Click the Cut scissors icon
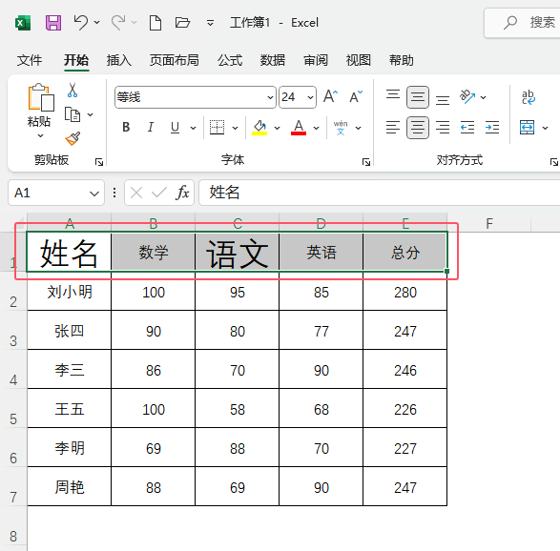The height and width of the screenshot is (551, 560). click(x=73, y=90)
